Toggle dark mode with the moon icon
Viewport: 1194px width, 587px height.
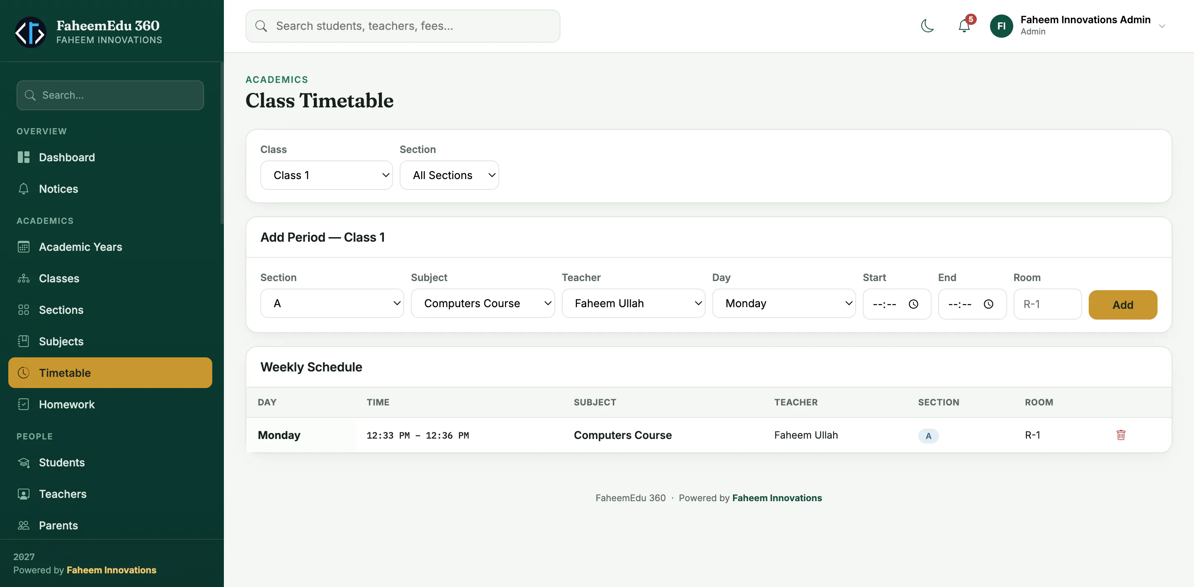(927, 26)
